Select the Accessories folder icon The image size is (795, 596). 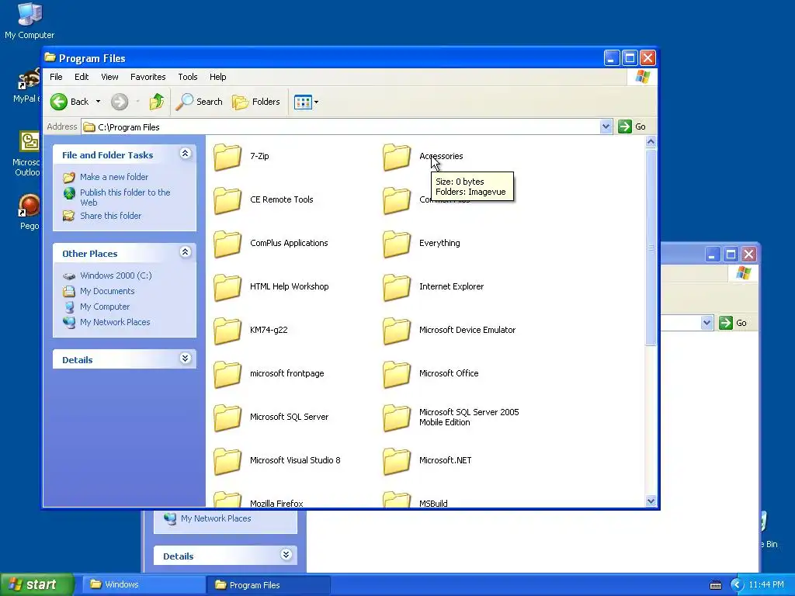click(397, 157)
